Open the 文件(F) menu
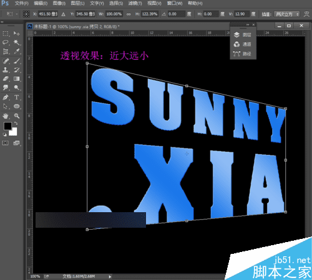This screenshot has width=312, height=280. tap(21, 3)
